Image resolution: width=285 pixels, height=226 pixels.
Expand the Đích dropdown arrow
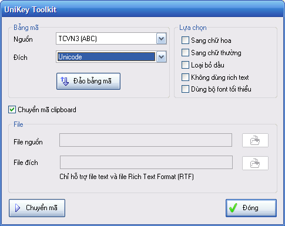(161, 57)
